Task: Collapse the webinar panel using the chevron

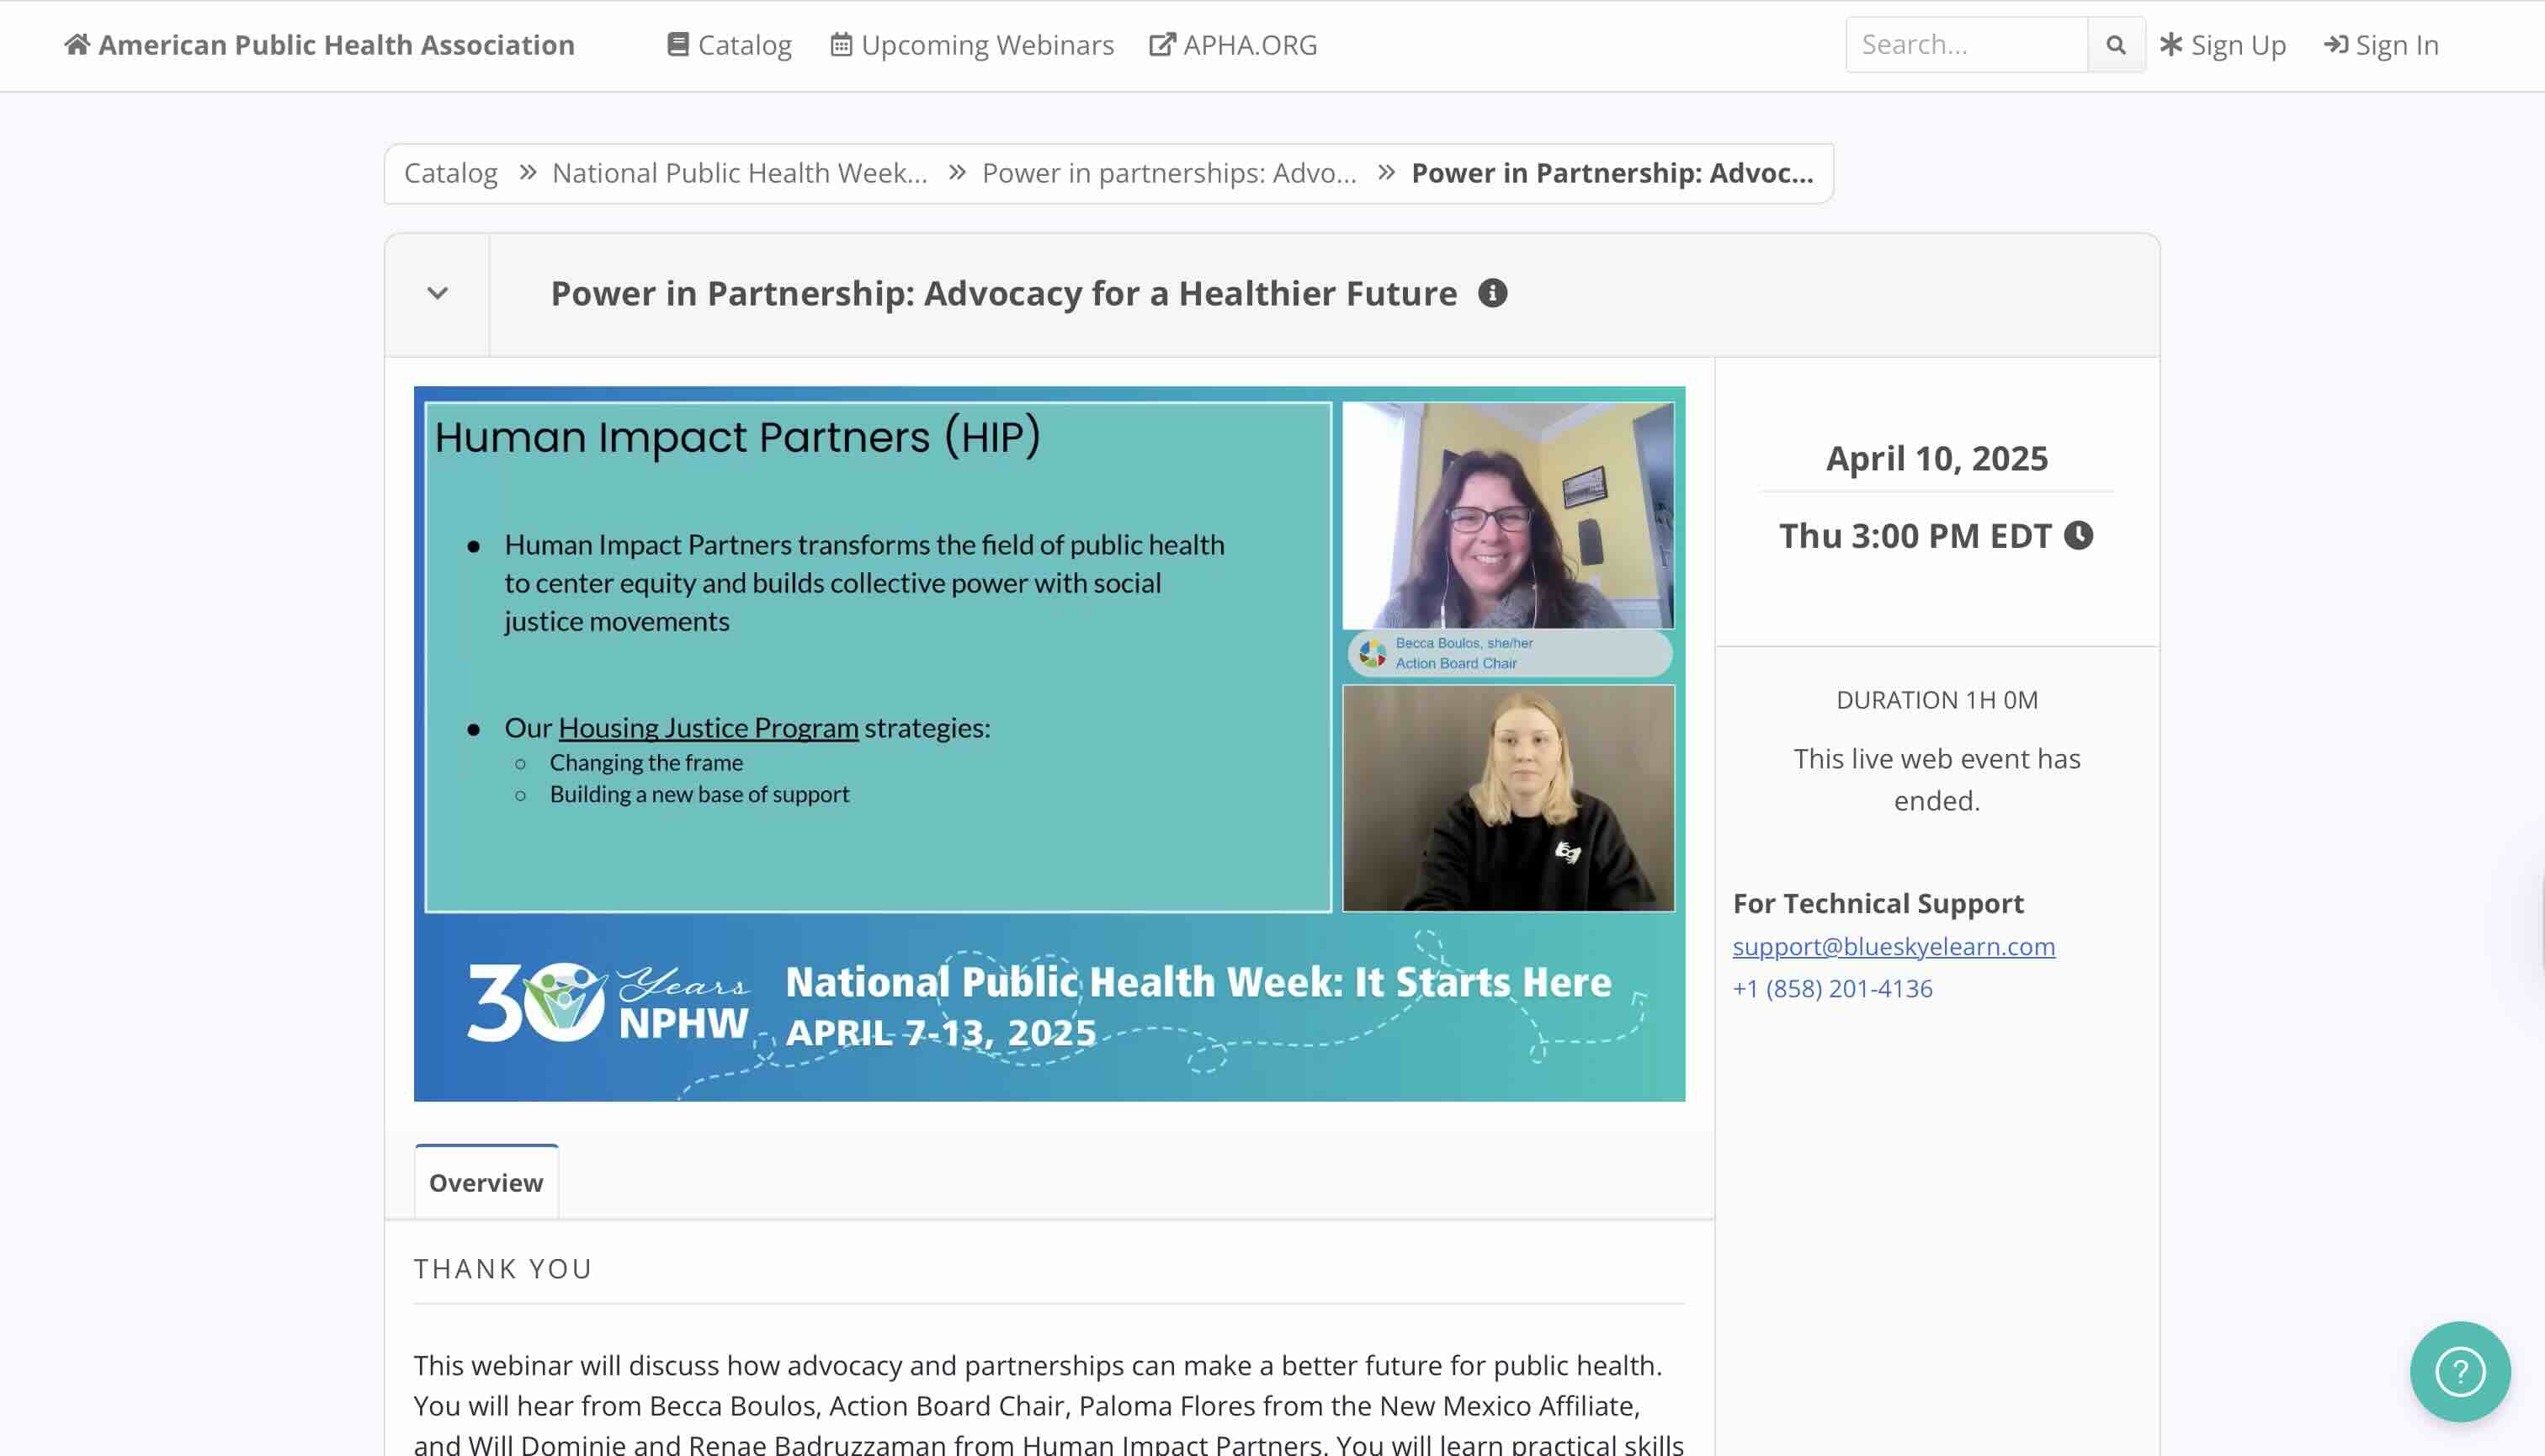Action: (437, 294)
